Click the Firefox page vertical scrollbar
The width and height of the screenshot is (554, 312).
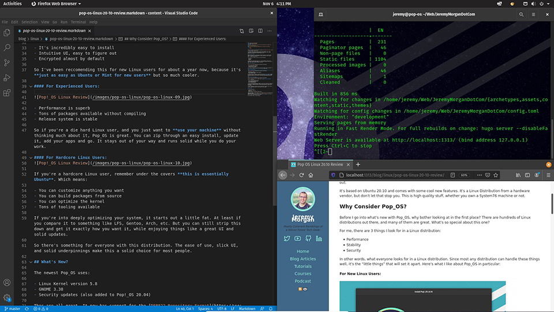552,203
